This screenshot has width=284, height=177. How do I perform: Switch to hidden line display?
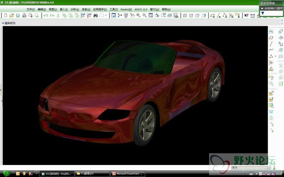(191, 16)
